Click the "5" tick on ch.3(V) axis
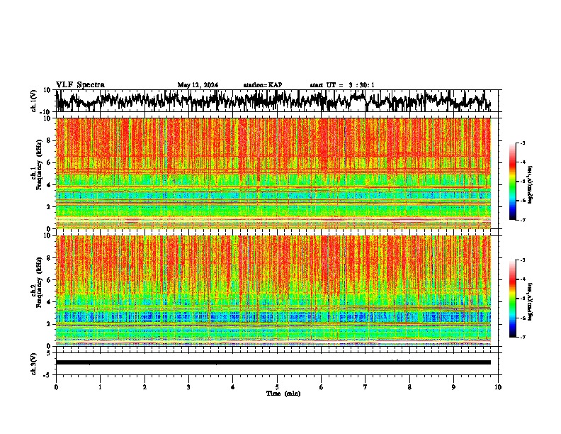This screenshot has height=434, width=561. point(50,353)
